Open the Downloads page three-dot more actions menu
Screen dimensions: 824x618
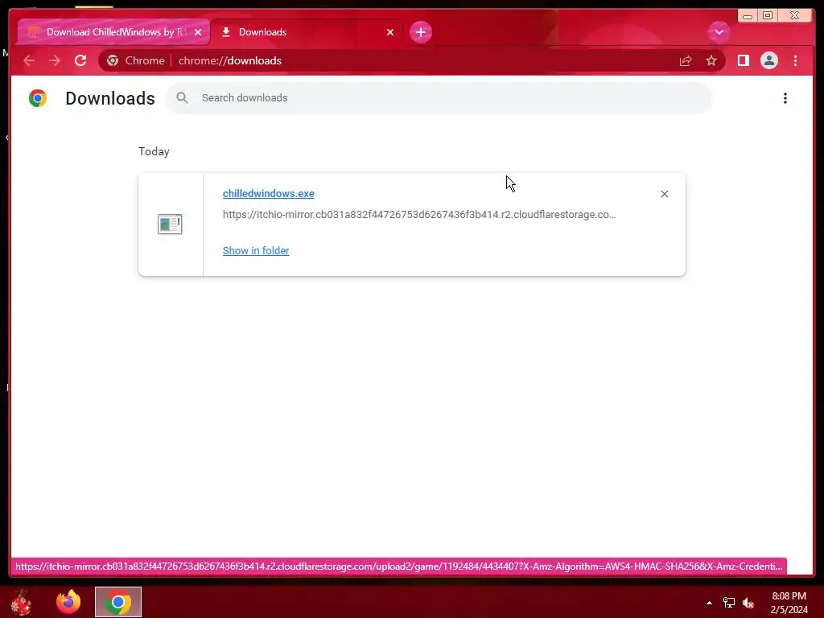785,98
